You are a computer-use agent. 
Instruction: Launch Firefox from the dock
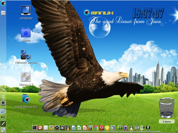tap(90, 128)
